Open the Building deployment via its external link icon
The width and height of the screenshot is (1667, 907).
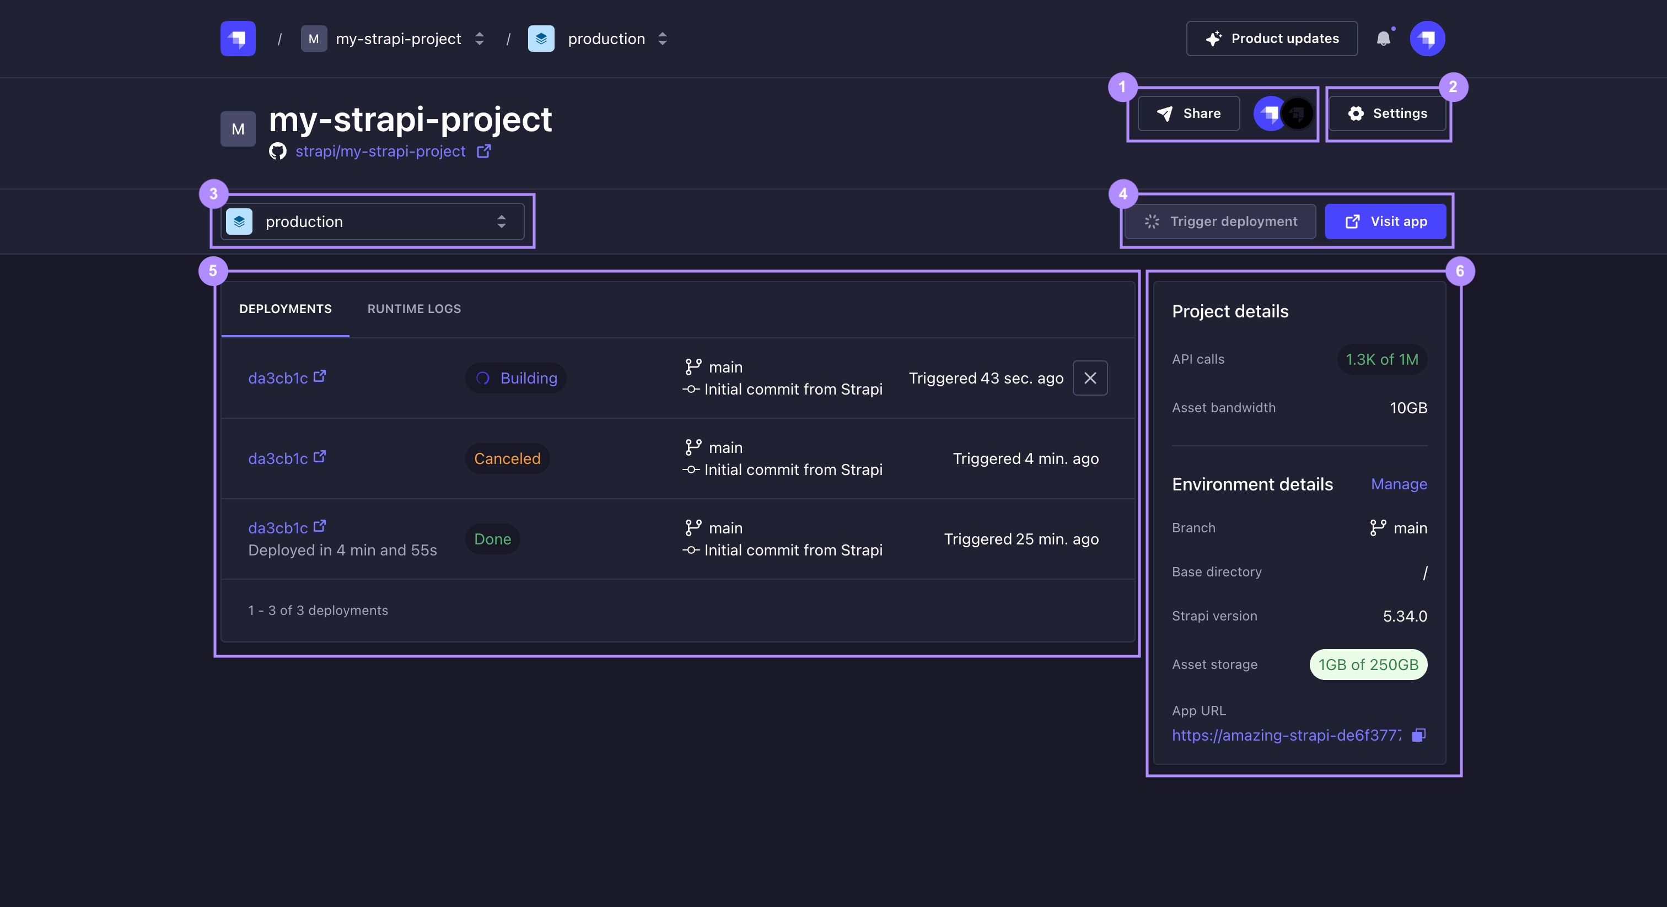tap(319, 376)
